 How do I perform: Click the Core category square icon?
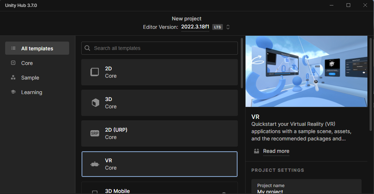pyautogui.click(x=13, y=63)
